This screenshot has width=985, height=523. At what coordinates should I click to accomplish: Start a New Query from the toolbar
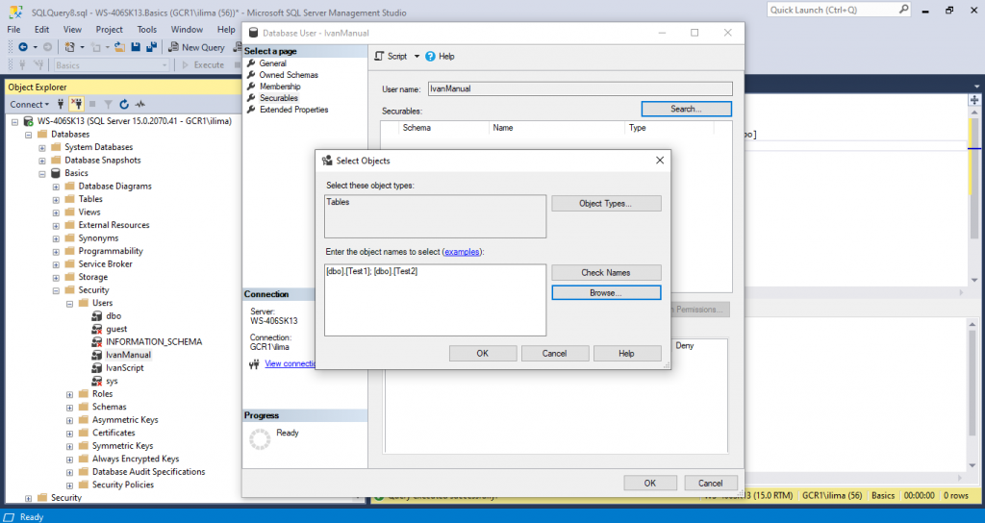tap(196, 47)
